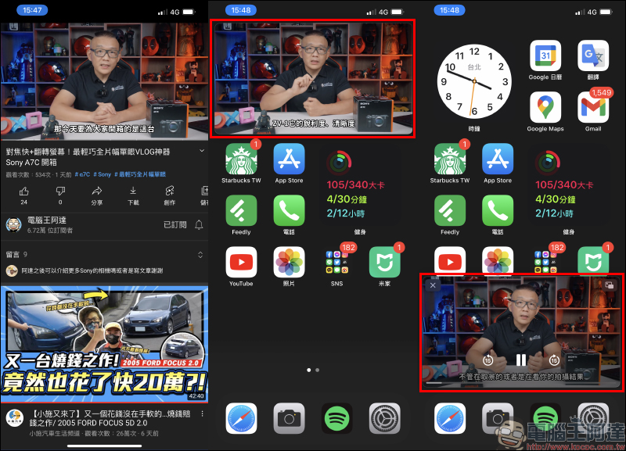Open the #最輕巧全片幅單眼 hashtag link
This screenshot has width=626, height=451.
coord(140,174)
